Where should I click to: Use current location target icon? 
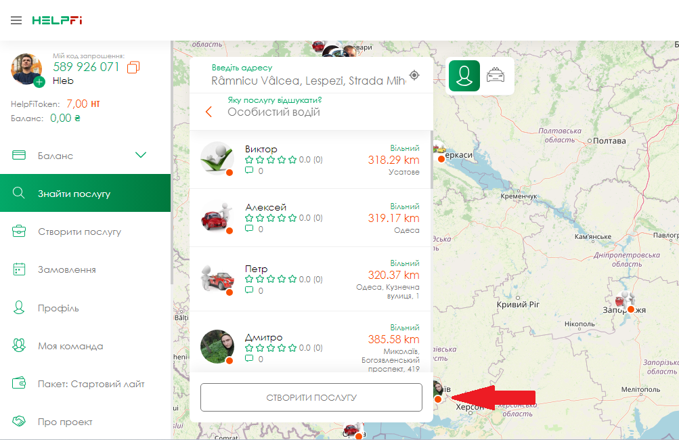click(x=414, y=75)
